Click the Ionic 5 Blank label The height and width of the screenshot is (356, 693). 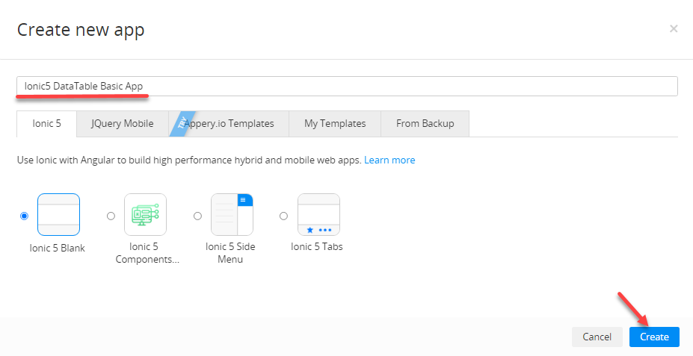(x=58, y=248)
